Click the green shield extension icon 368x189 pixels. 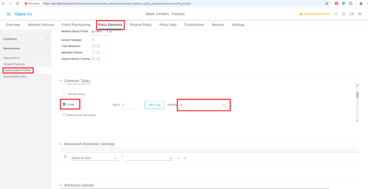tap(343, 4)
